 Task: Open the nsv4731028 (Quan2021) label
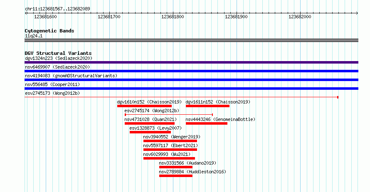click(x=150, y=119)
